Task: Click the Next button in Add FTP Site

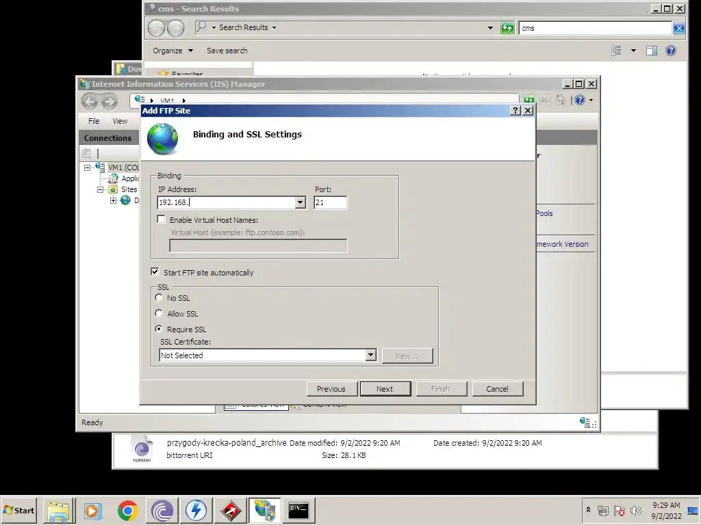Action: point(385,389)
